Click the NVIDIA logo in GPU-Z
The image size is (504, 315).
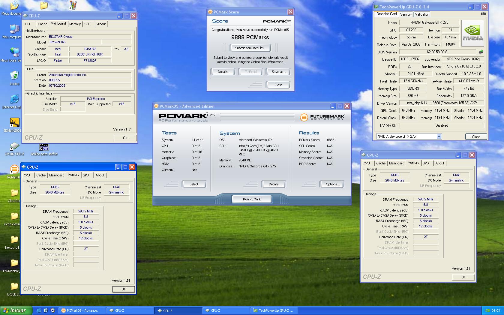tap(473, 33)
